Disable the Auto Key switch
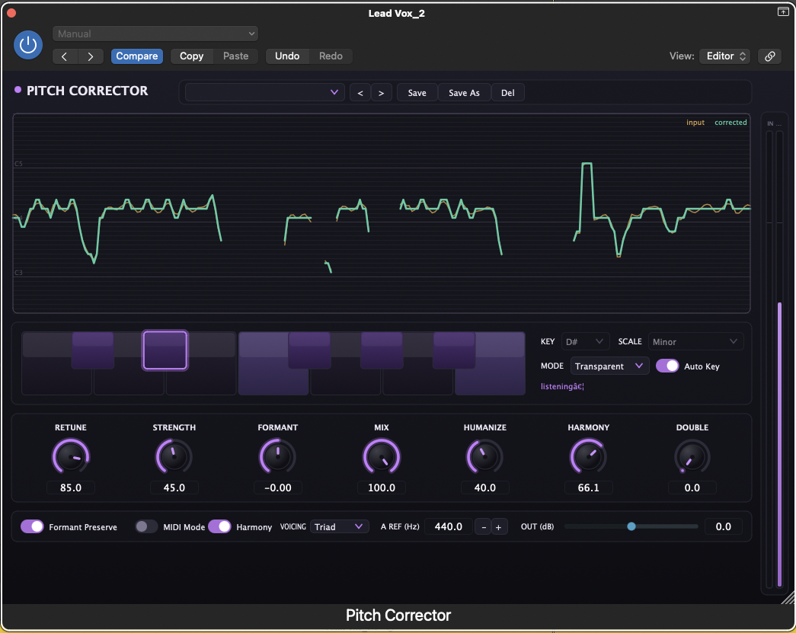The height and width of the screenshot is (633, 796). coord(667,366)
